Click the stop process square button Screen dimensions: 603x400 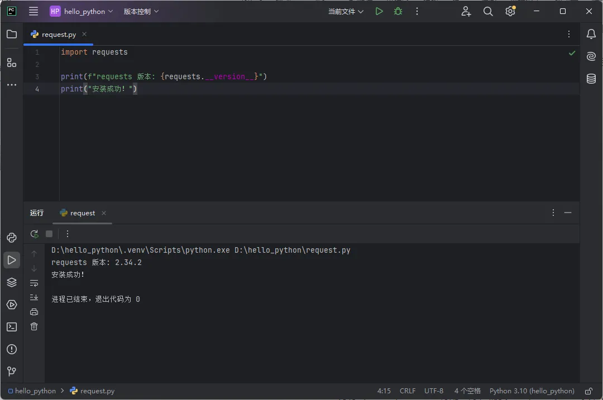(49, 234)
